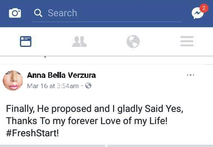This screenshot has width=213, height=147.
Task: Open the hamburger More menu tab
Action: coord(187,41)
